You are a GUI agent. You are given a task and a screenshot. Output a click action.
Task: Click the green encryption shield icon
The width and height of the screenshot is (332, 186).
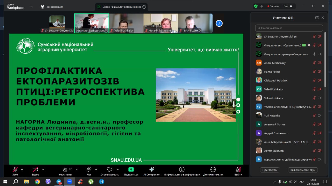(x=256, y=6)
